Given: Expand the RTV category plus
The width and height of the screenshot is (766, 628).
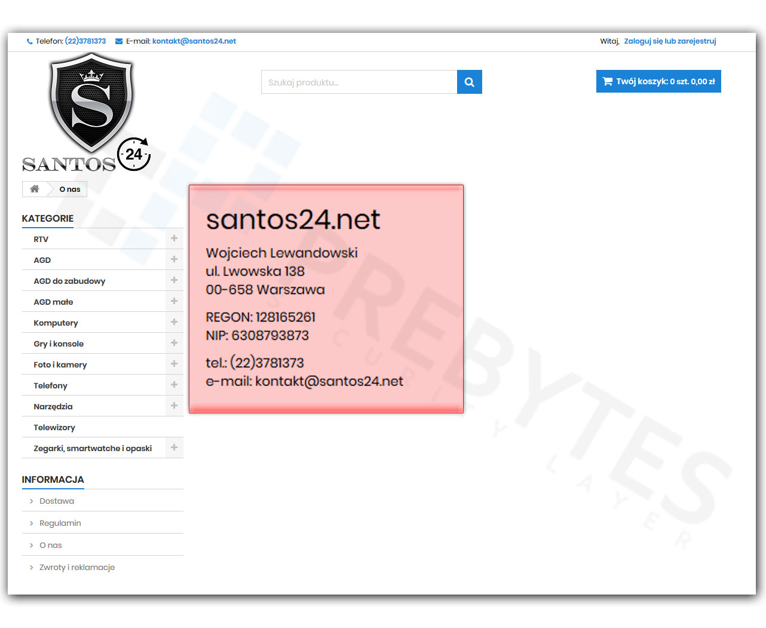Looking at the screenshot, I should coord(174,238).
